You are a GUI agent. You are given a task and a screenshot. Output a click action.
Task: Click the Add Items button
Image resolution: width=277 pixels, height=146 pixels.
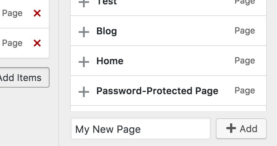pyautogui.click(x=22, y=77)
